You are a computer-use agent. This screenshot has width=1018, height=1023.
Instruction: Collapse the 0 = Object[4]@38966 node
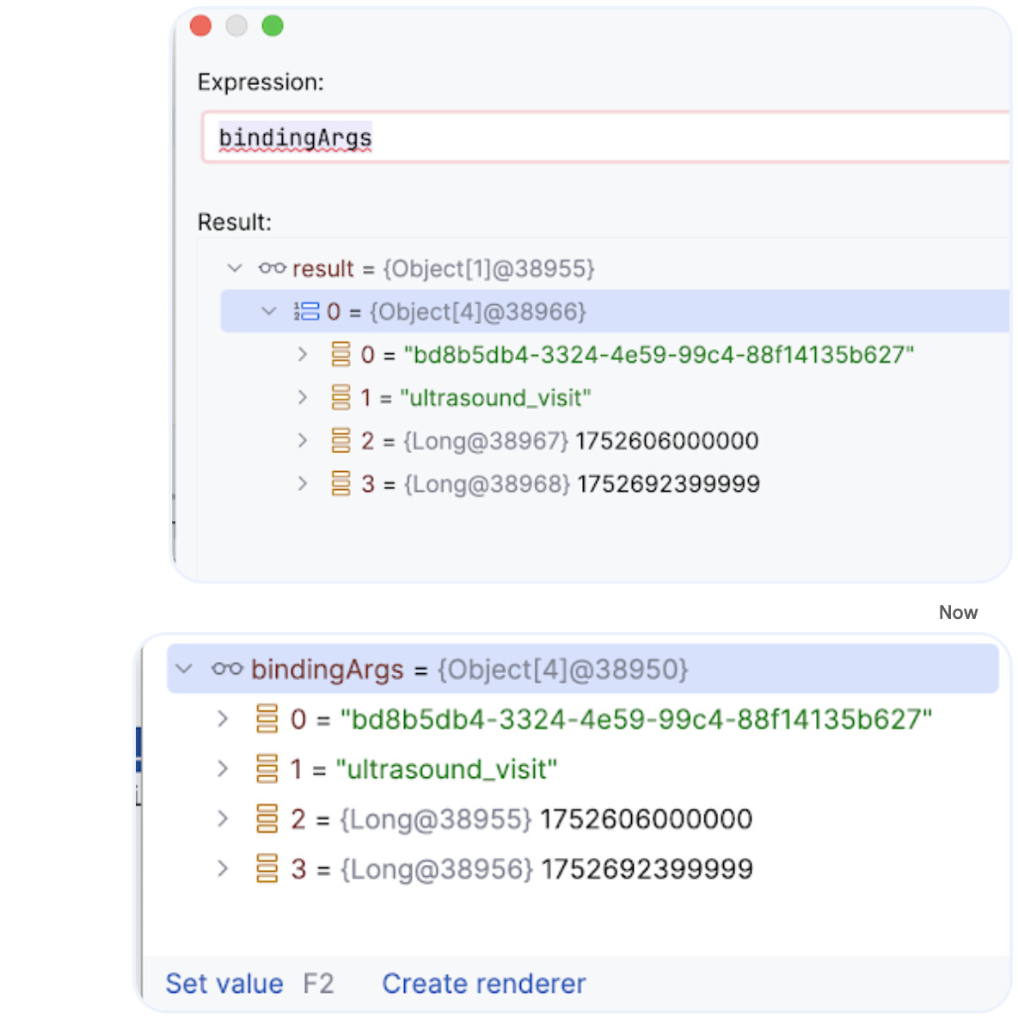coord(269,311)
